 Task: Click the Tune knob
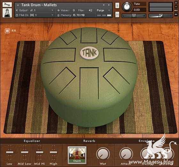pyautogui.click(x=127, y=7)
